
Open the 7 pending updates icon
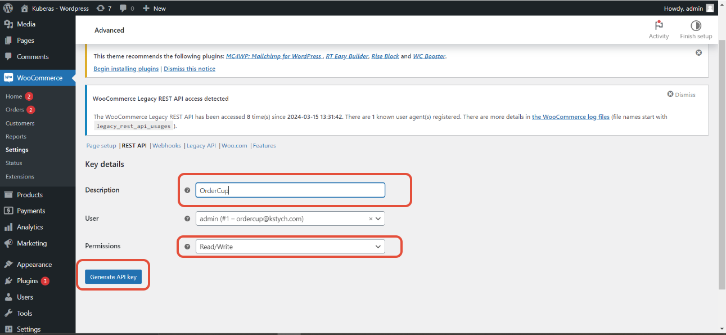(103, 8)
